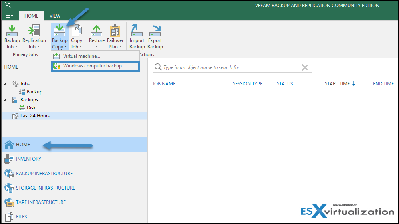Click the INVENTORY computers icon

point(9,159)
